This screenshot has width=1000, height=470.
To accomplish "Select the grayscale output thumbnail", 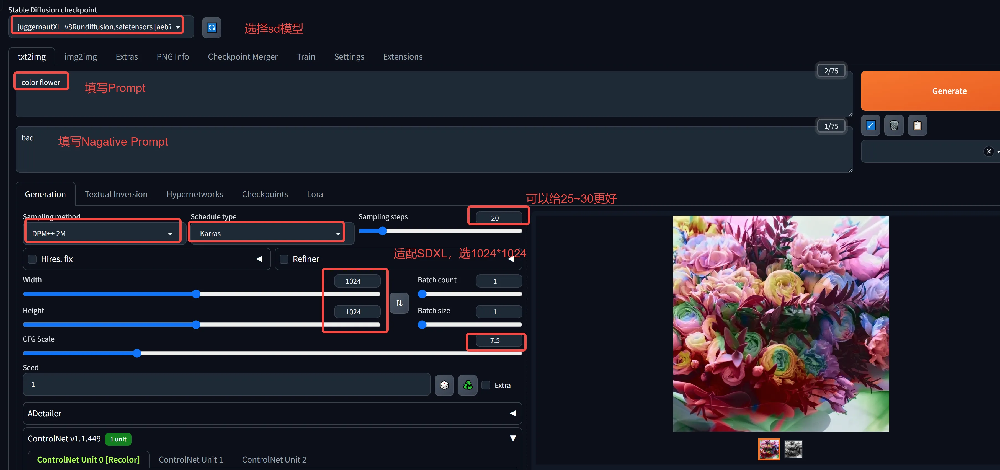I will tap(793, 450).
